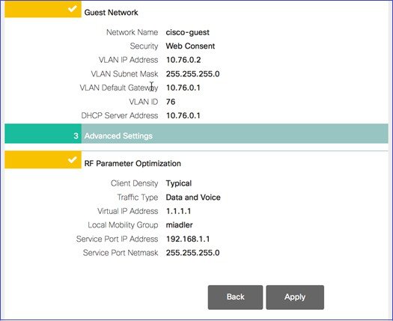Click the Data and Voice traffic type
This screenshot has width=393, height=321.
pos(193,198)
